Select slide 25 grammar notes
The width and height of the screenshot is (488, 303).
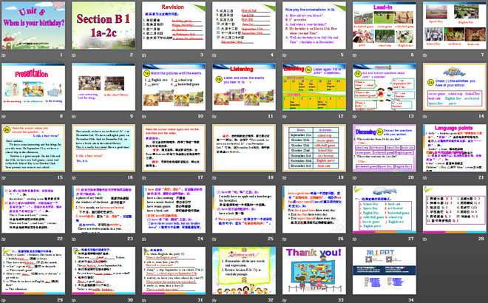244,209
